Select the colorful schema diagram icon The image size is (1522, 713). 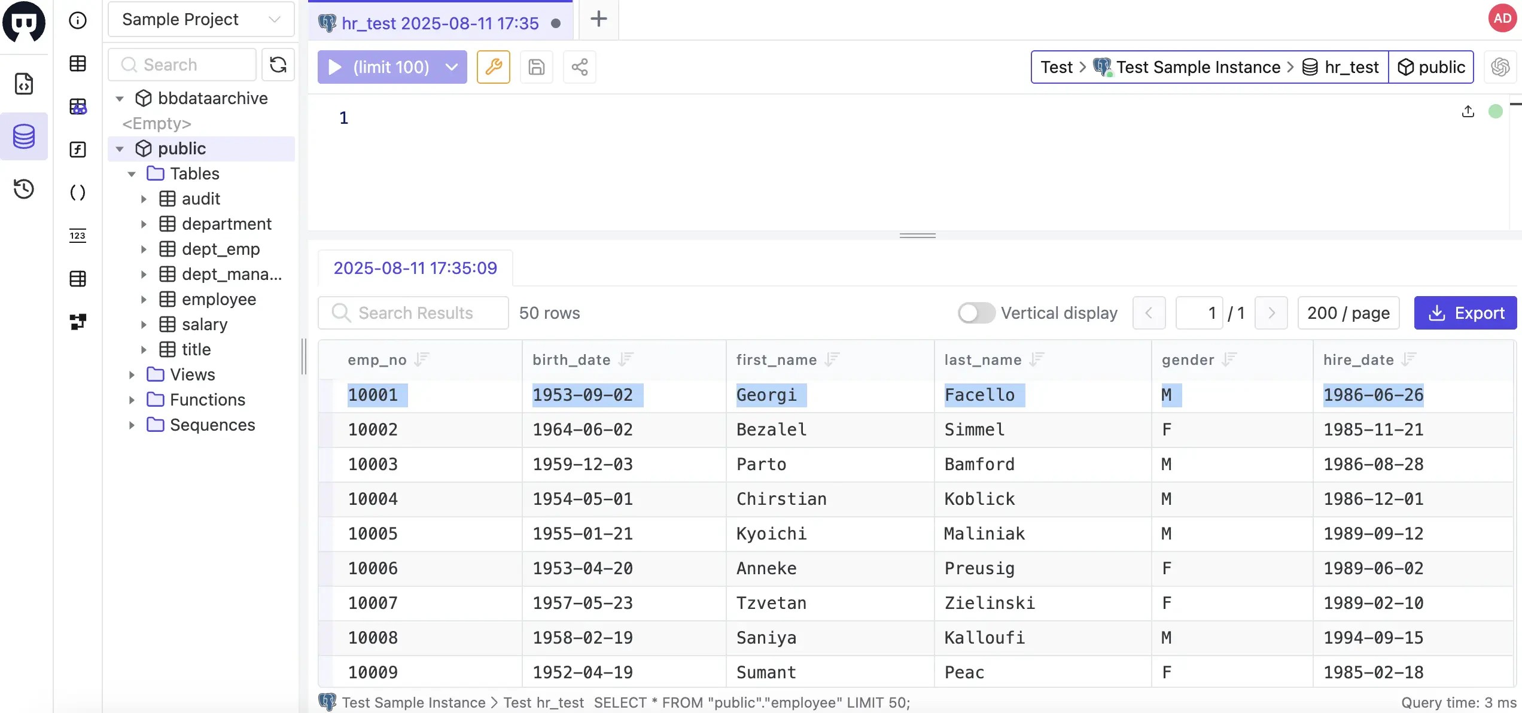(x=78, y=107)
